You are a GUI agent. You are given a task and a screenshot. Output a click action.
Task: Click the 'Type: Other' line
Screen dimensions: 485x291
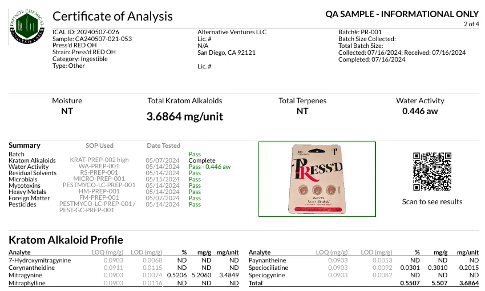[68, 66]
